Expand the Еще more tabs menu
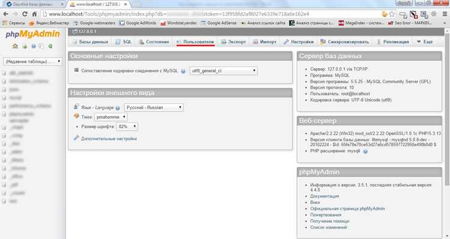The height and width of the screenshot is (239, 450). tap(424, 42)
